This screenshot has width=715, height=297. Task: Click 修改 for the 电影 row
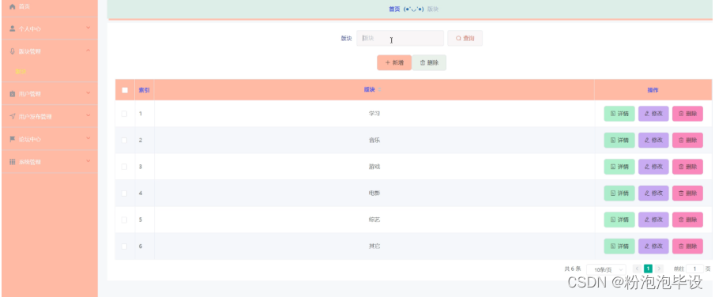pos(653,193)
